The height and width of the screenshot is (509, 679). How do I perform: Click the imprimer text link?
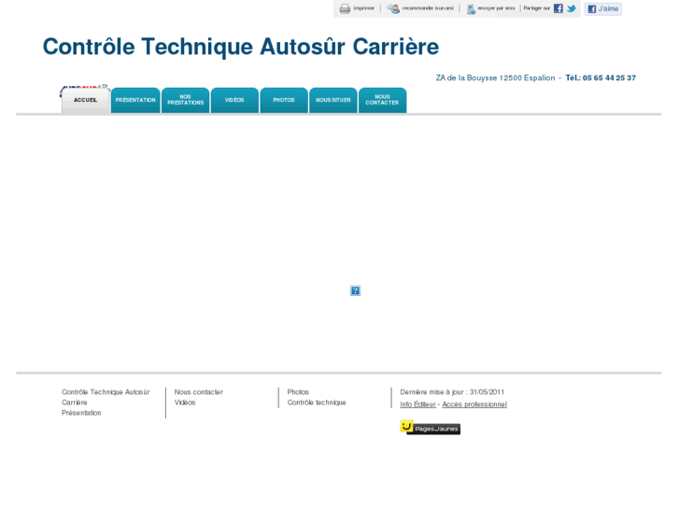363,8
